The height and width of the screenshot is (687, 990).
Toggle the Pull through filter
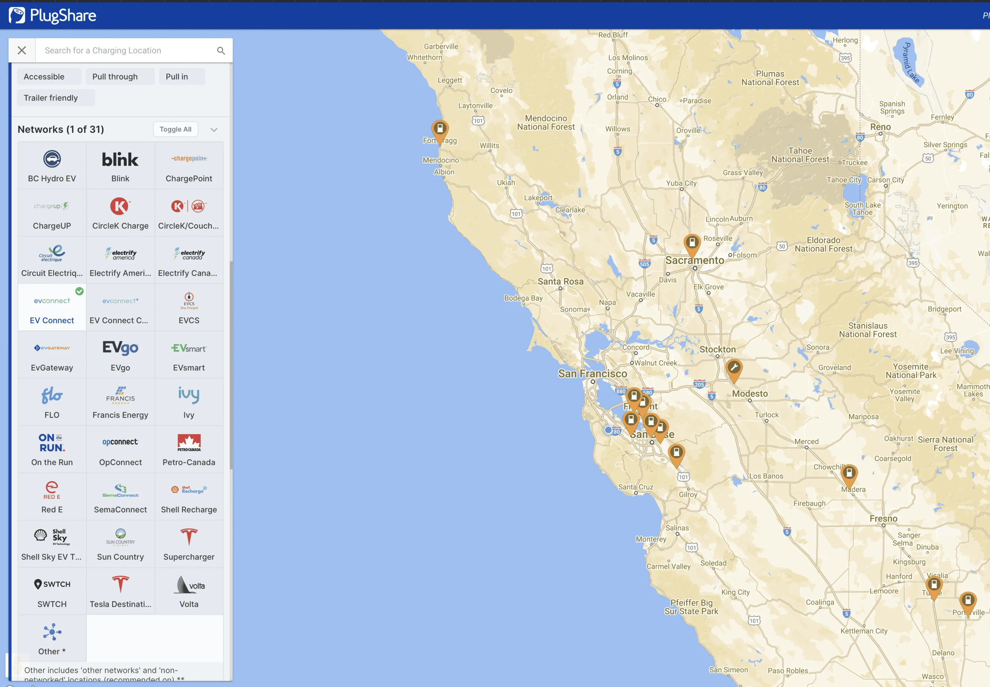(x=120, y=77)
